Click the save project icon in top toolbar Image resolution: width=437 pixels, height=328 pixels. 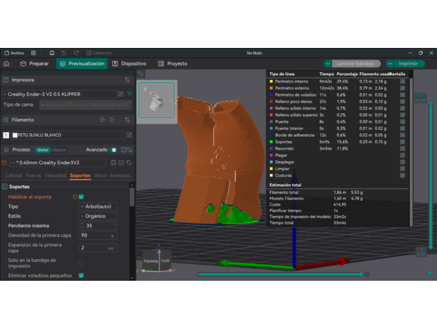click(51, 53)
